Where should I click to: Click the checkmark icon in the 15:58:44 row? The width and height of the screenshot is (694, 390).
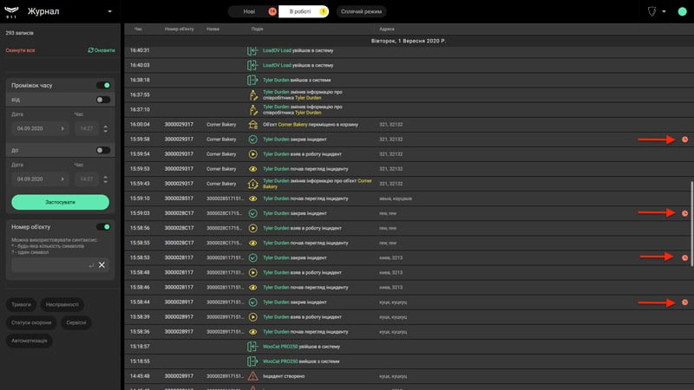pyautogui.click(x=252, y=302)
